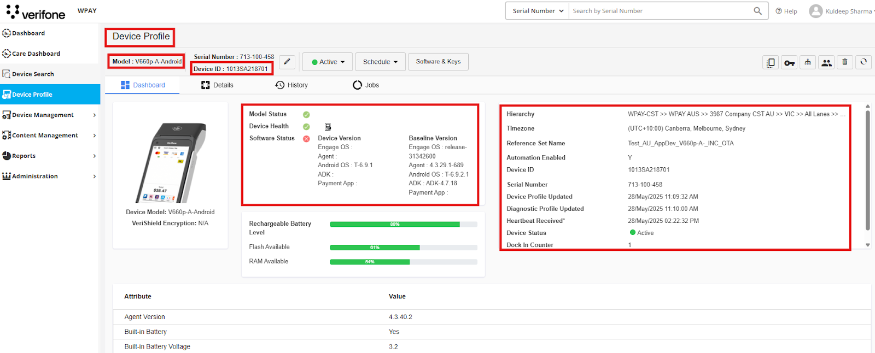Image resolution: width=875 pixels, height=353 pixels.
Task: Click the green Active status dot in details
Action: pyautogui.click(x=633, y=232)
